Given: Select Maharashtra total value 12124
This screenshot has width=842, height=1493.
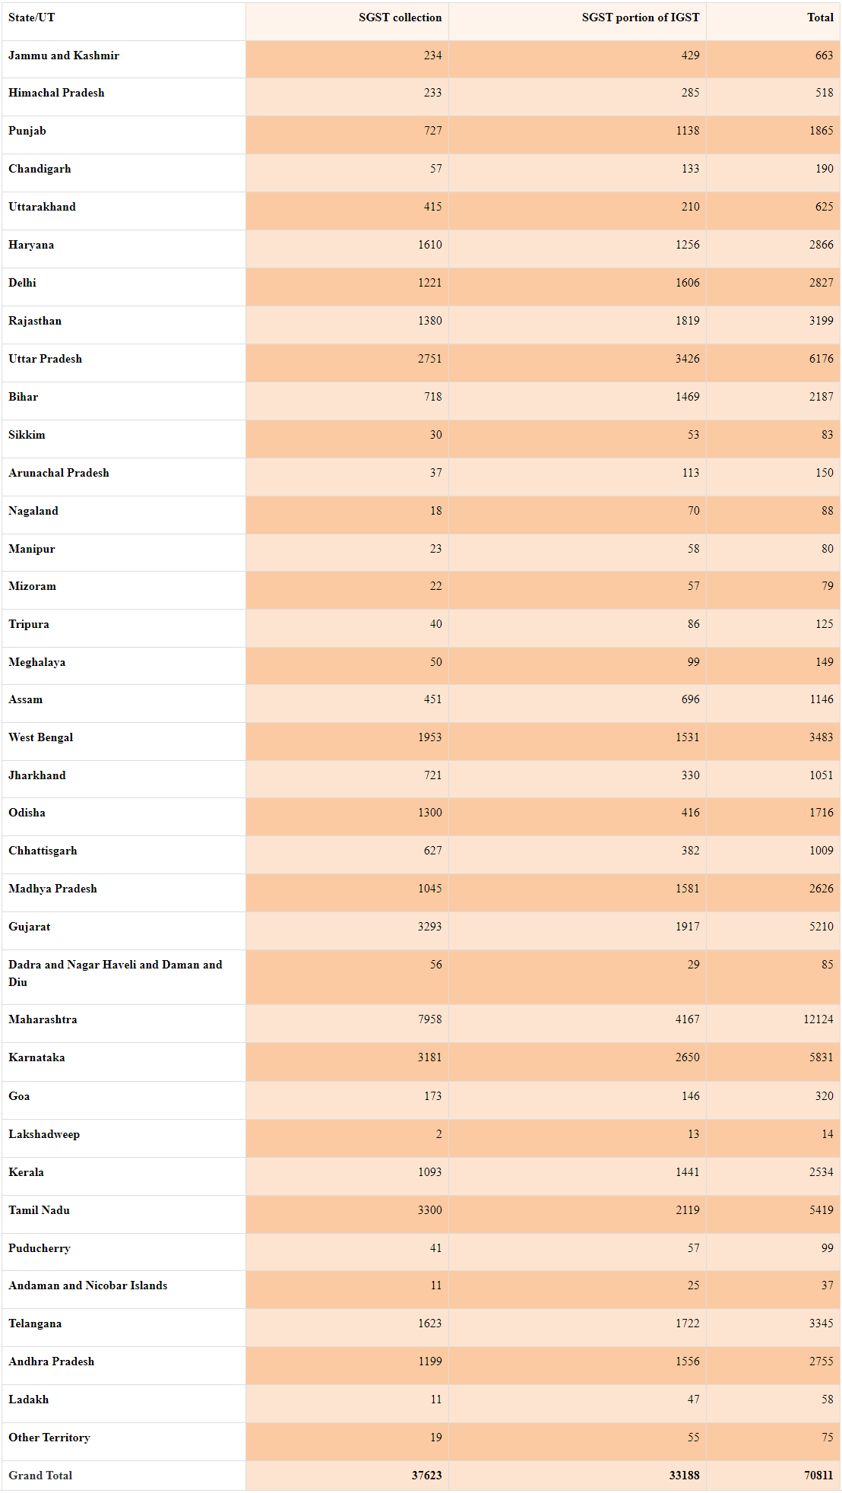Looking at the screenshot, I should pyautogui.click(x=818, y=1019).
